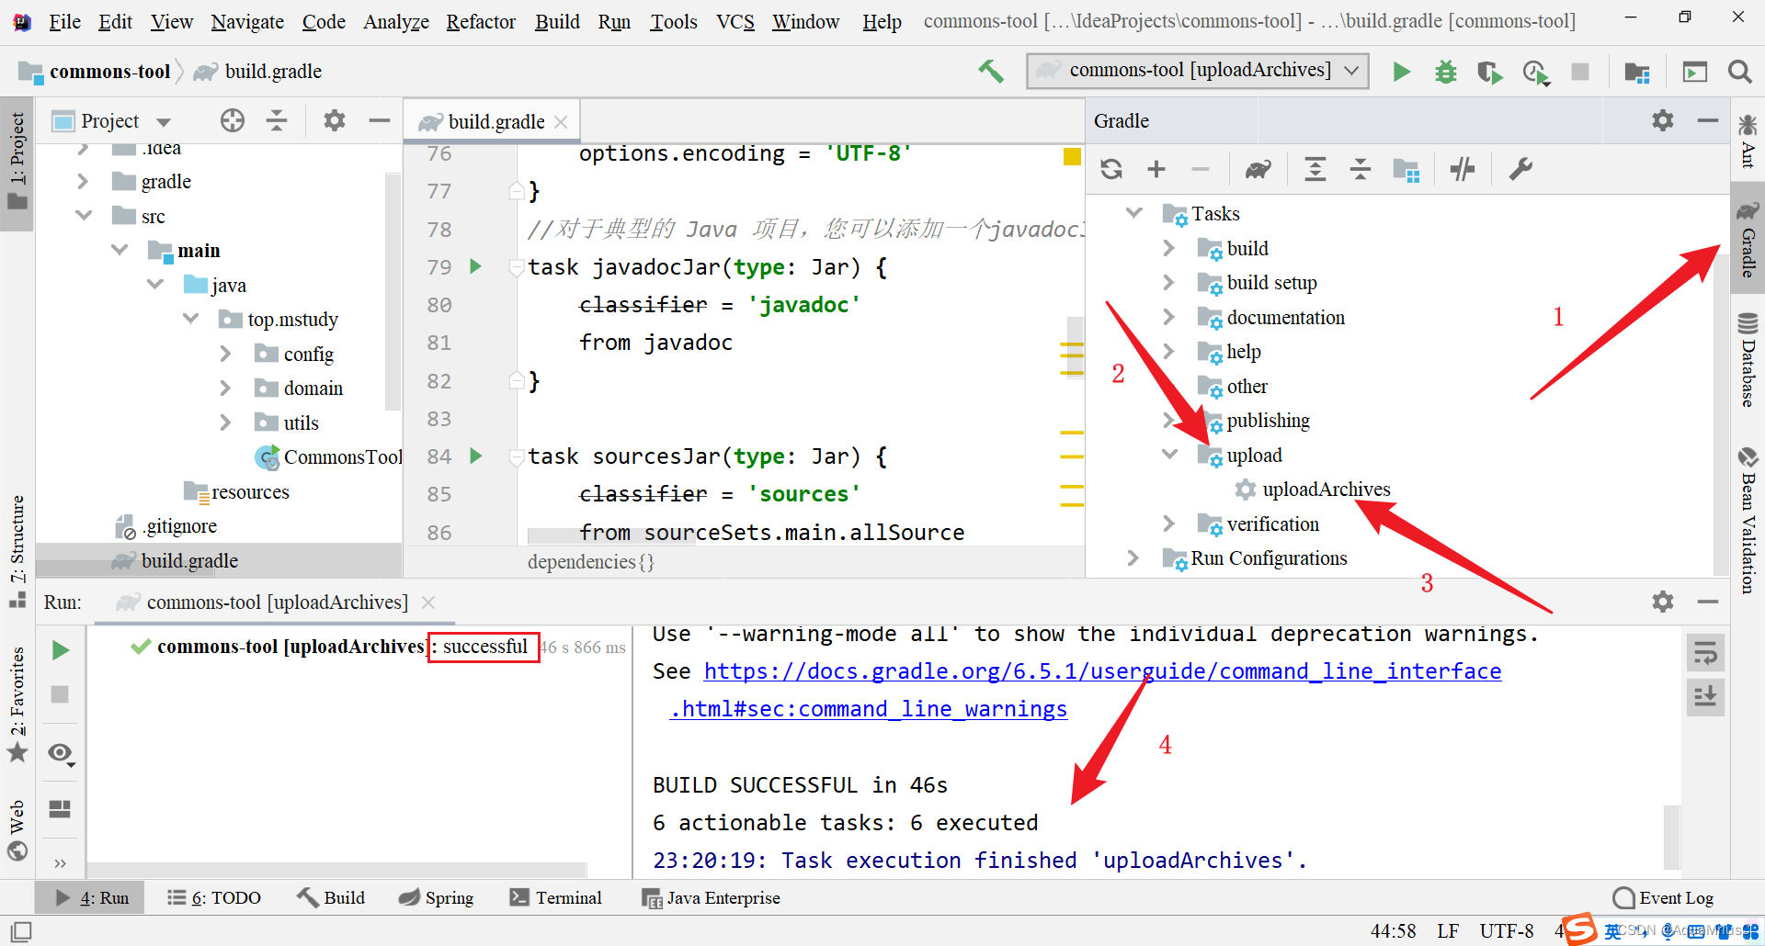Click the Run console vertical scrollbar

coord(1672,836)
